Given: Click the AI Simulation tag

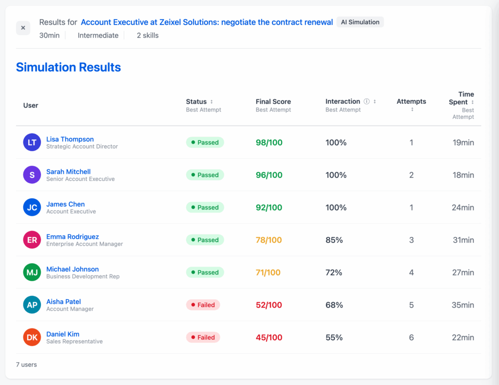Looking at the screenshot, I should pos(360,22).
